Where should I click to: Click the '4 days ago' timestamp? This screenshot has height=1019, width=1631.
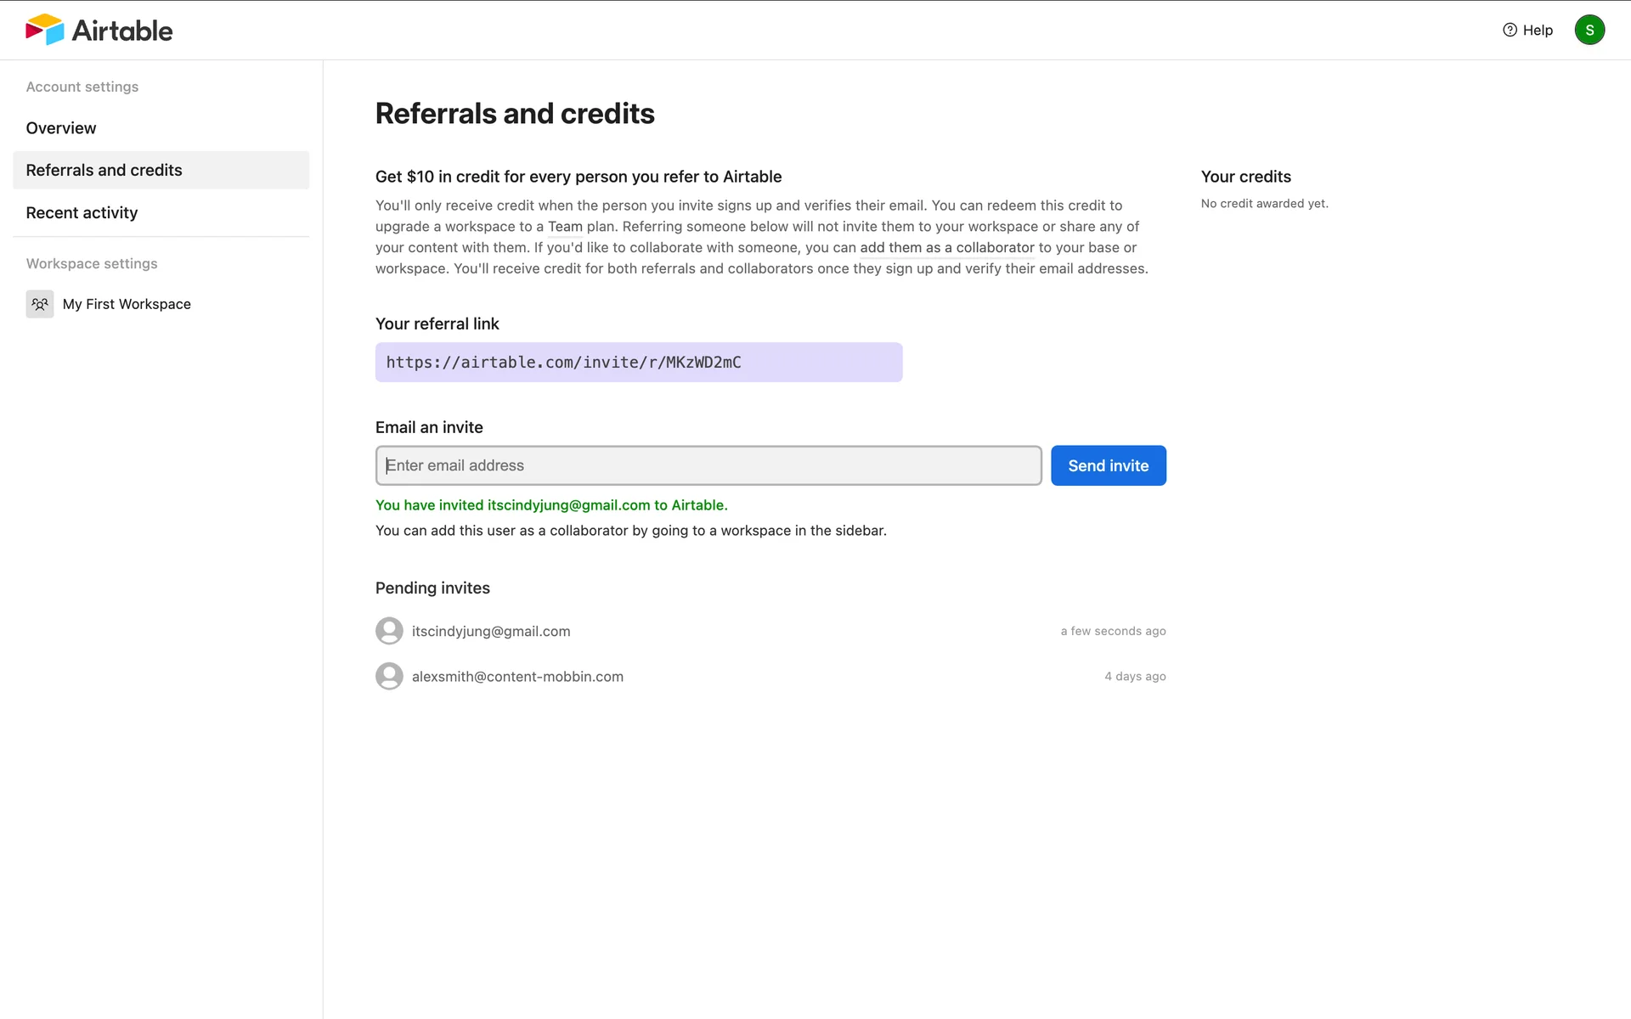(x=1135, y=677)
